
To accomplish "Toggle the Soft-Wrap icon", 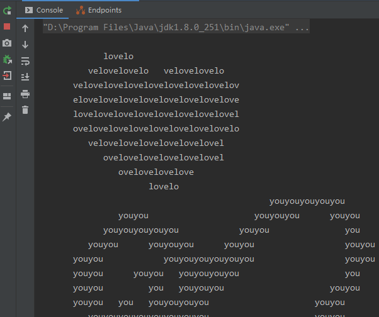I will click(x=25, y=61).
